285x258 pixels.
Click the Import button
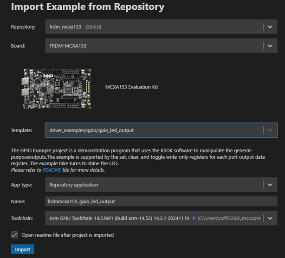(23, 249)
